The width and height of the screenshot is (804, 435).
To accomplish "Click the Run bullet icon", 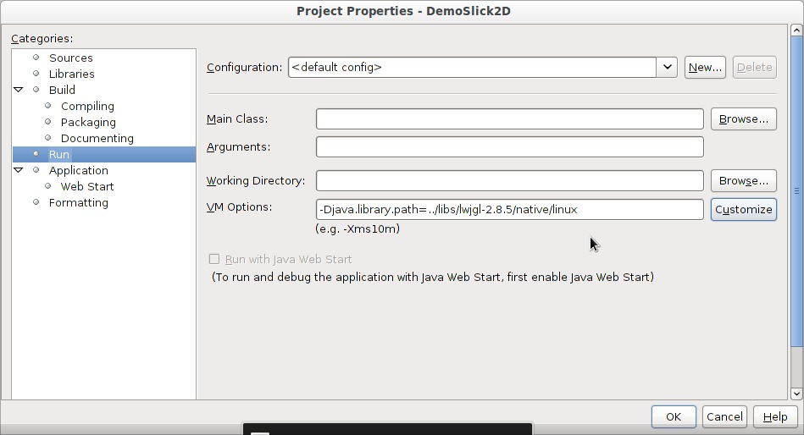I will [36, 154].
